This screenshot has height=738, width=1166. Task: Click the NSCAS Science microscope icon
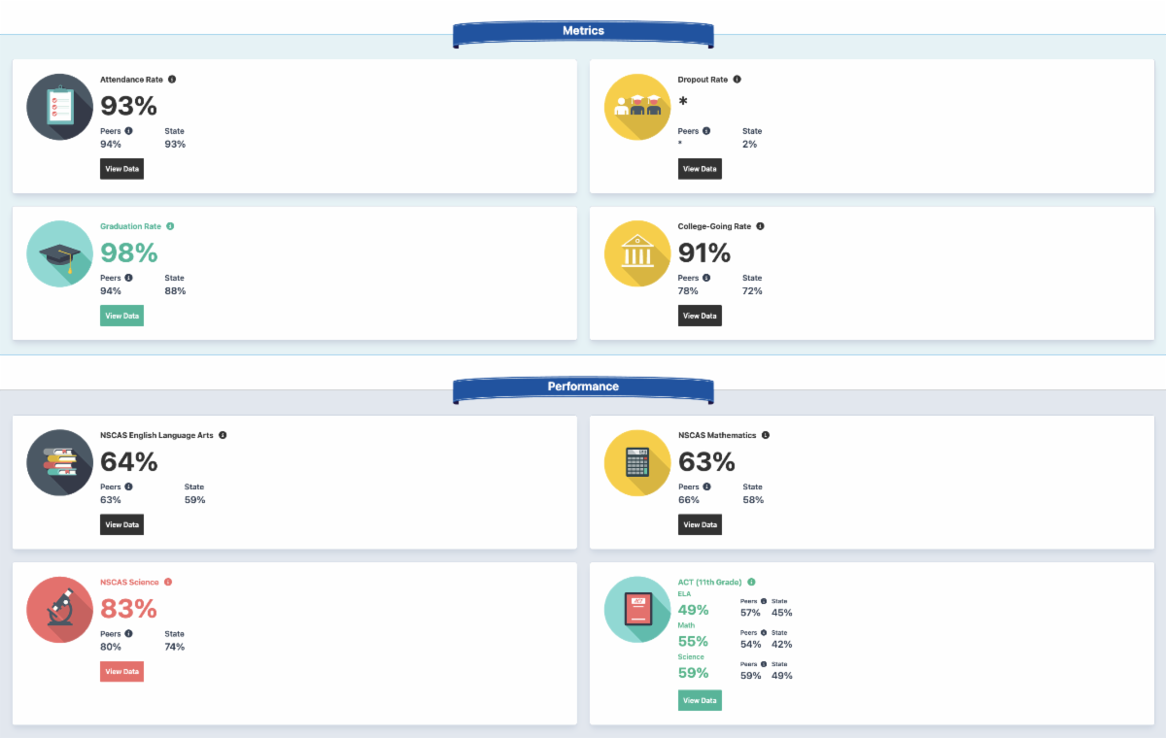click(x=60, y=610)
